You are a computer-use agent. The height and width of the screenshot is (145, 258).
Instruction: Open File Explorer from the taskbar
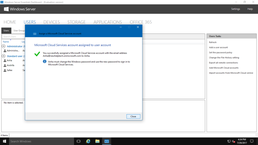[98, 141]
